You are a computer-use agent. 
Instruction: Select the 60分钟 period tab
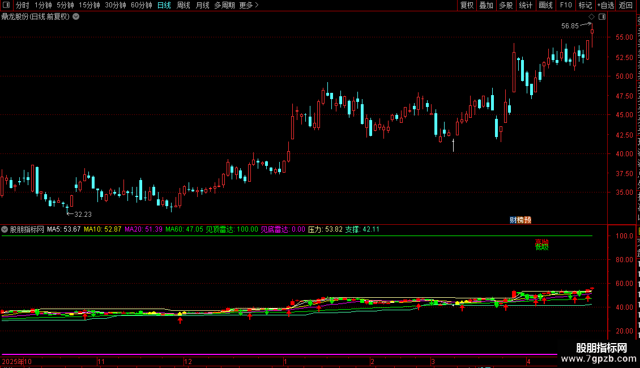click(x=141, y=5)
